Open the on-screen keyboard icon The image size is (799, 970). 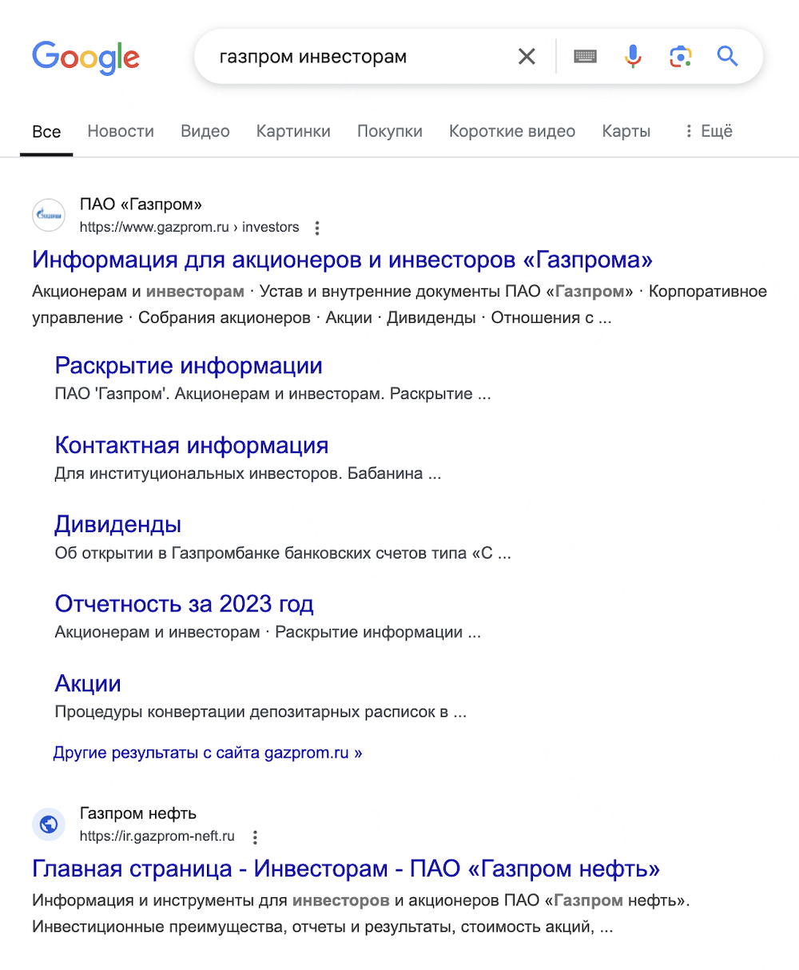(586, 57)
